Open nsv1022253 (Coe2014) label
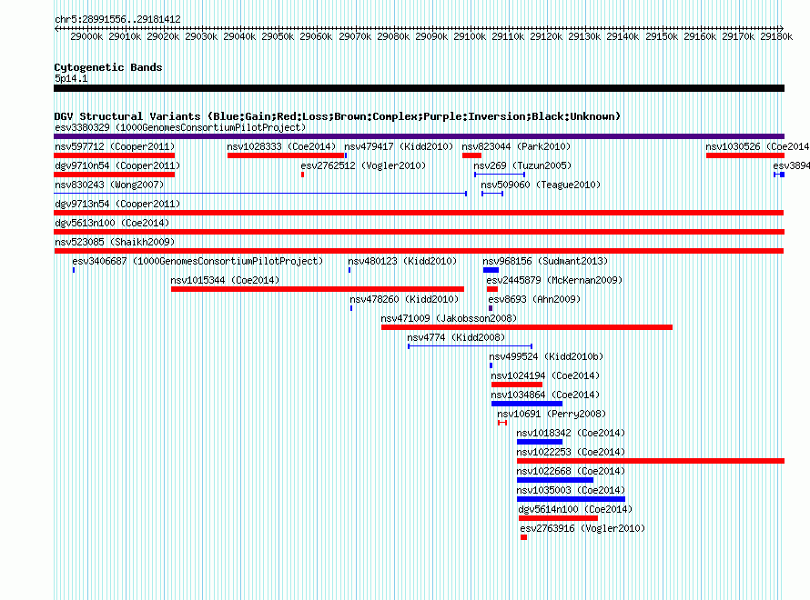 571,452
